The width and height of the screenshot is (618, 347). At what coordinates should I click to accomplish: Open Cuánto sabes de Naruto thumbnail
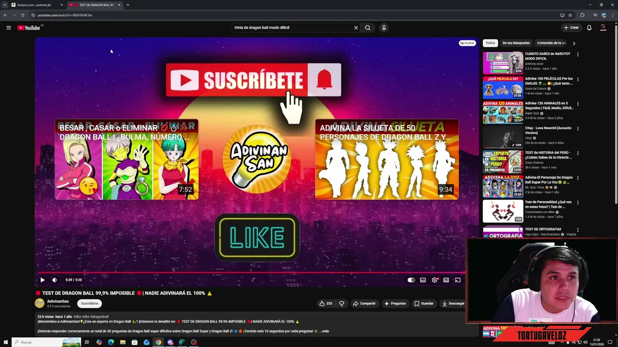coord(503,63)
